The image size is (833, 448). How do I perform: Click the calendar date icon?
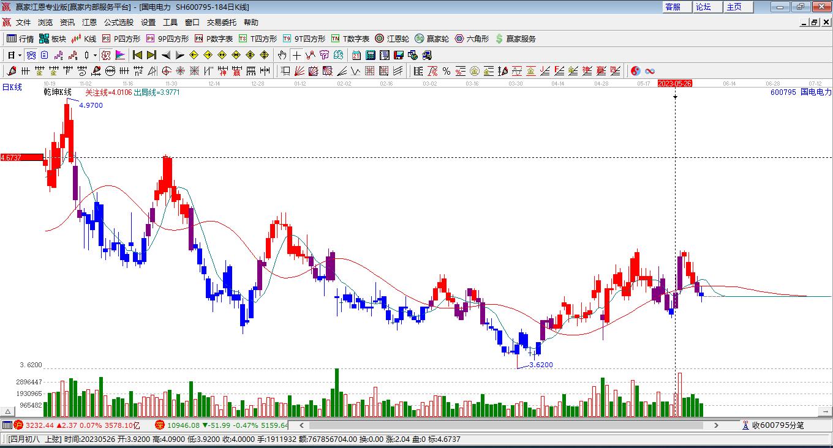tap(356, 55)
